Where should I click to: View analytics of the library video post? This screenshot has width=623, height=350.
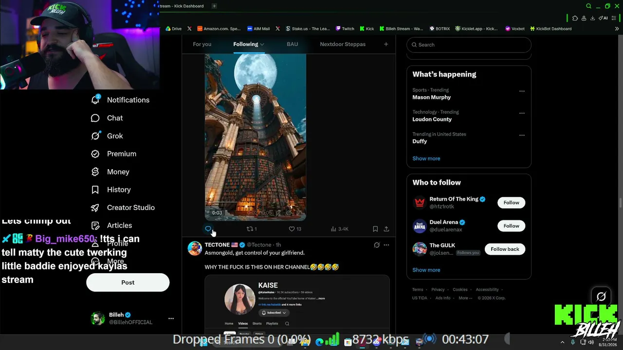coord(339,229)
